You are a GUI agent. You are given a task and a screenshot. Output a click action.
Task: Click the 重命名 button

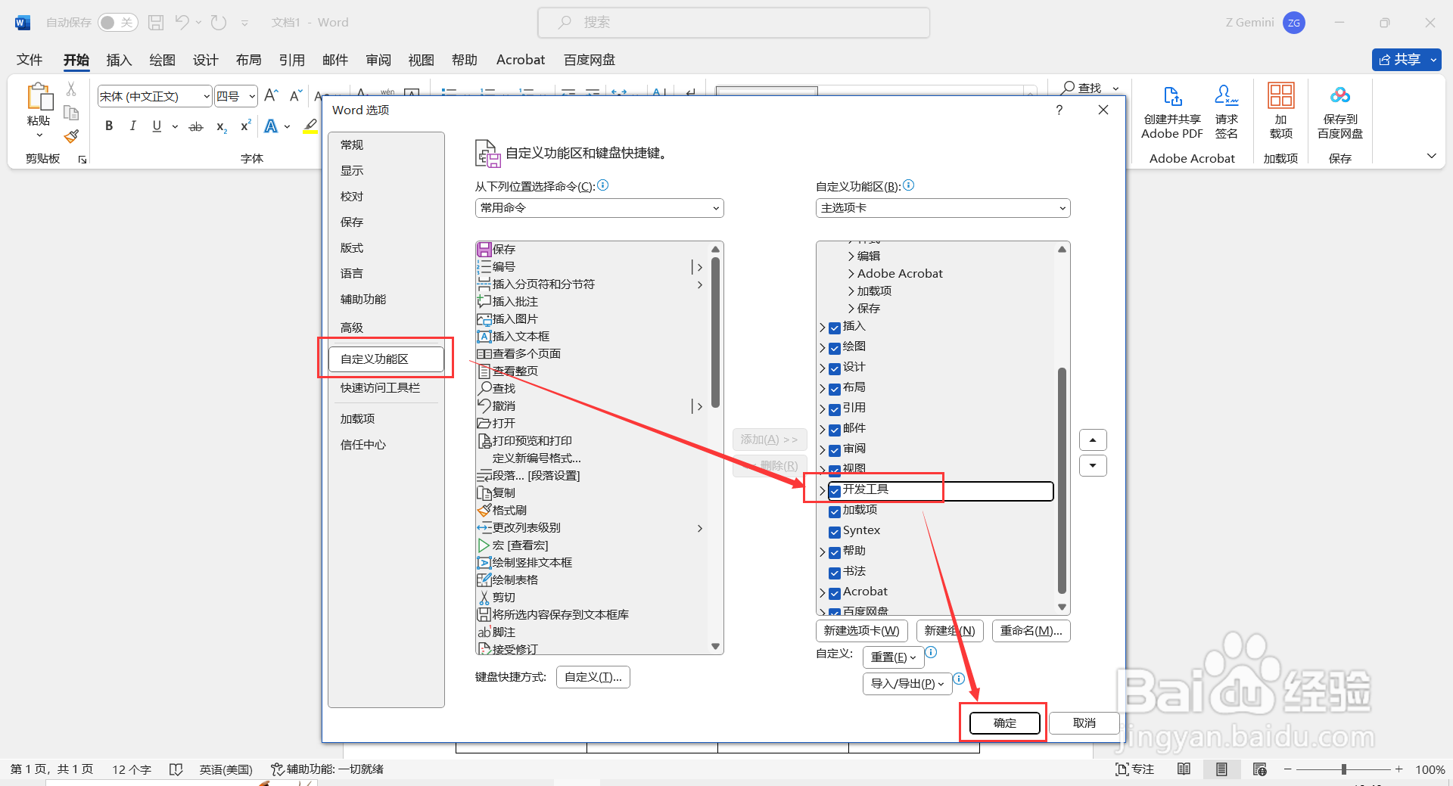[1031, 631]
